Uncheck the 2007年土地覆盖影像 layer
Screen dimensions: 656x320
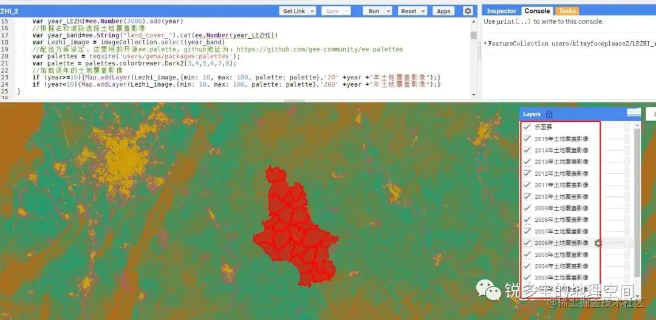527,231
